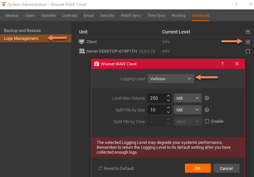Open the Logging Level dropdown
The image size is (254, 177).
(x=171, y=79)
